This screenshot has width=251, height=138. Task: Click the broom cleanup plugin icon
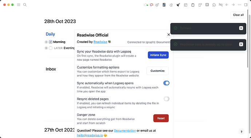coord(178,5)
